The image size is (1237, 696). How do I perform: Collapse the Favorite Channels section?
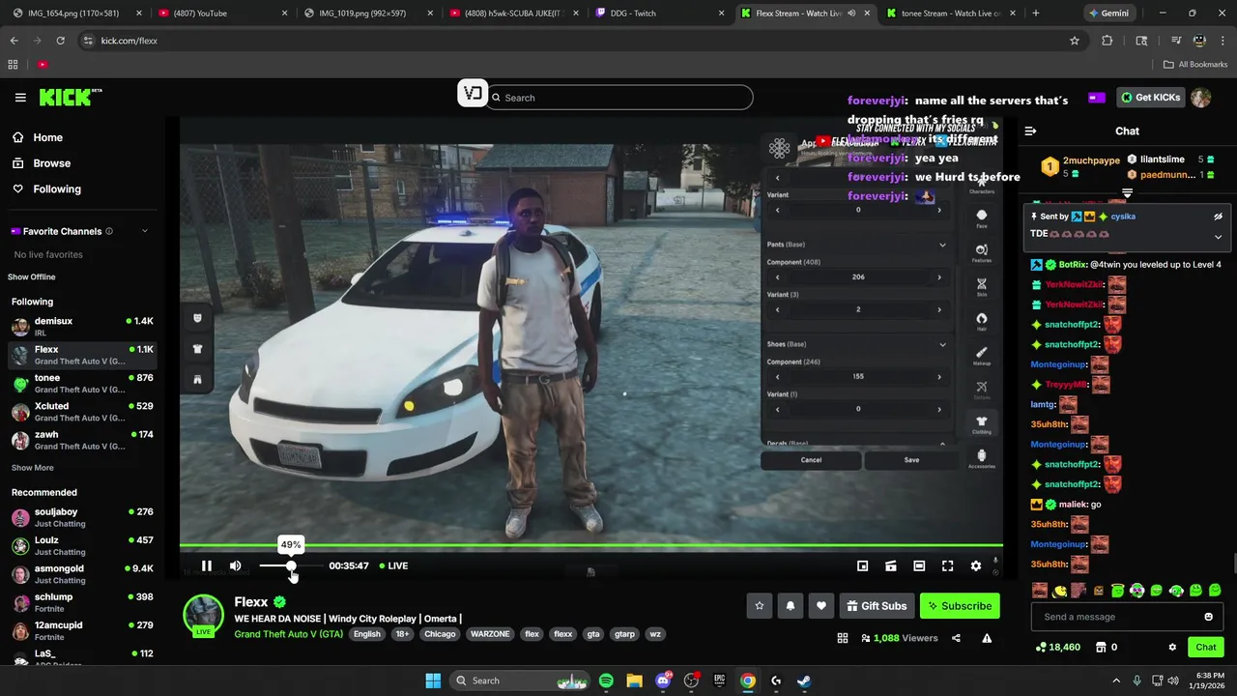144,231
